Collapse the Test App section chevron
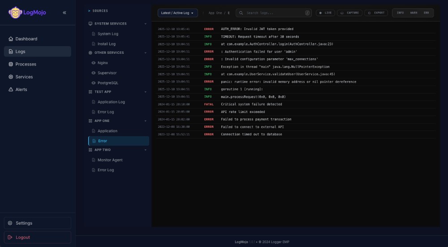The height and width of the screenshot is (247, 448). pyautogui.click(x=146, y=92)
